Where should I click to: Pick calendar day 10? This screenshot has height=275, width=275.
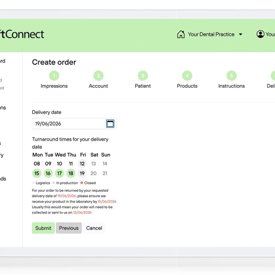(59, 164)
